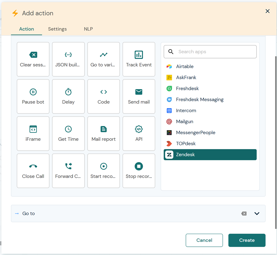Pick the Track Event action
This screenshot has height=255, width=277.
click(139, 59)
